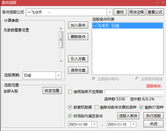Image resolution: width=166 pixels, height=131 pixels.
Task: Click 删除条件 button
Action: (78, 37)
